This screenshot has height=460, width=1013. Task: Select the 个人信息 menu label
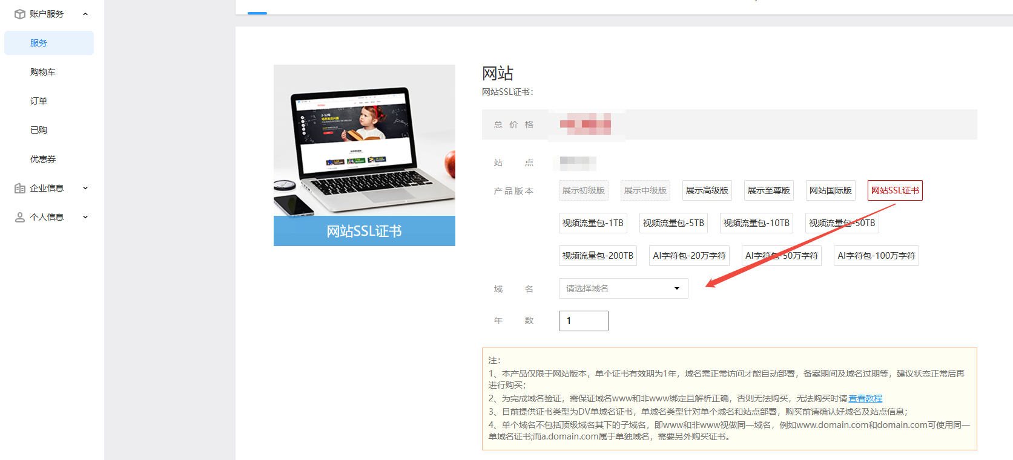click(47, 217)
